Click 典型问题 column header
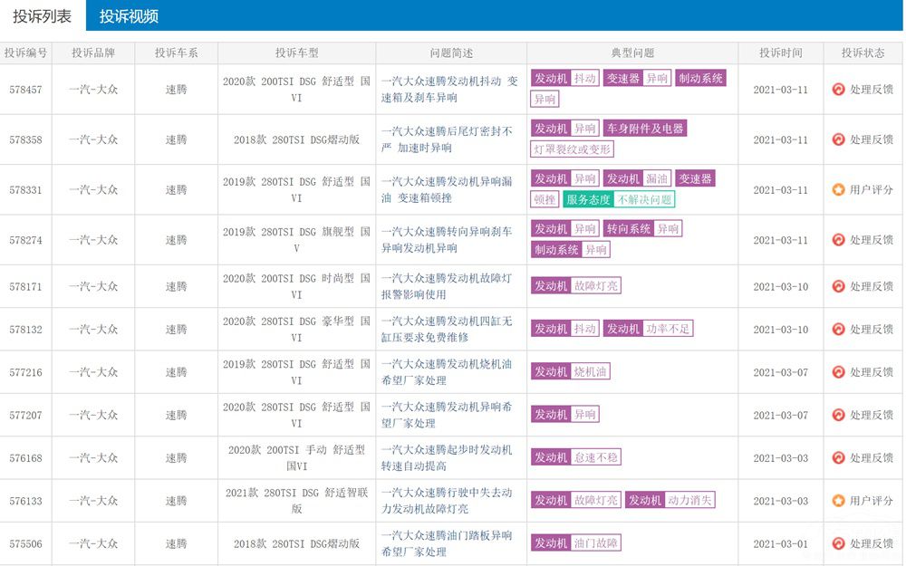Viewport: 906px width, 566px height. point(632,53)
